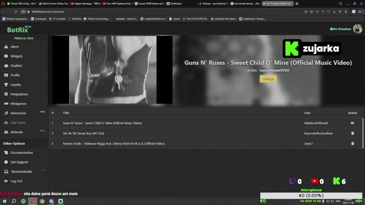Select the Guns N' Roses song row title

tap(102, 123)
